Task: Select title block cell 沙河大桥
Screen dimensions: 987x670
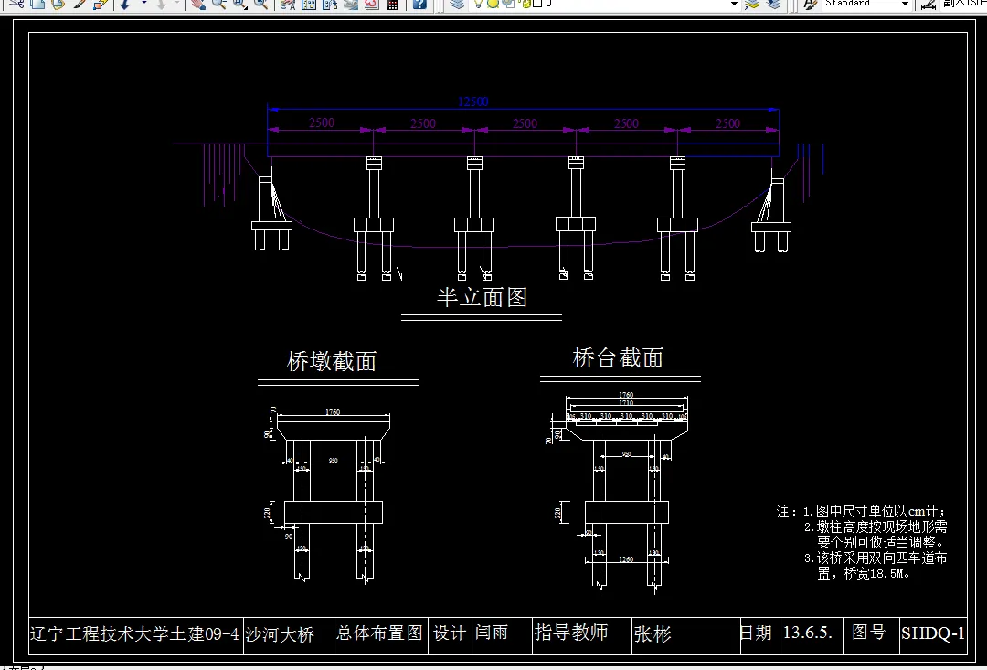Action: point(280,633)
